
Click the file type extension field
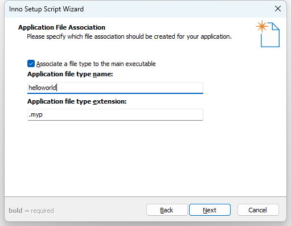[115, 114]
